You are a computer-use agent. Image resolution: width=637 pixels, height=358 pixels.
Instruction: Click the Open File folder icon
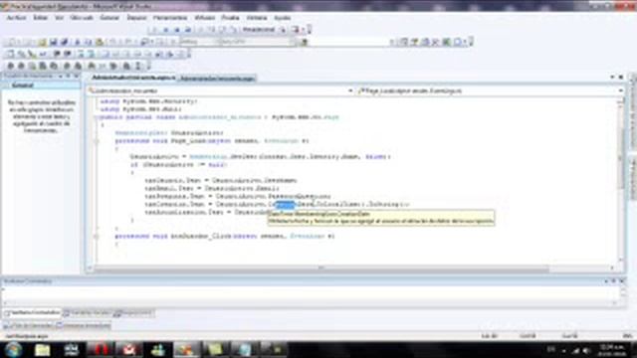42,42
